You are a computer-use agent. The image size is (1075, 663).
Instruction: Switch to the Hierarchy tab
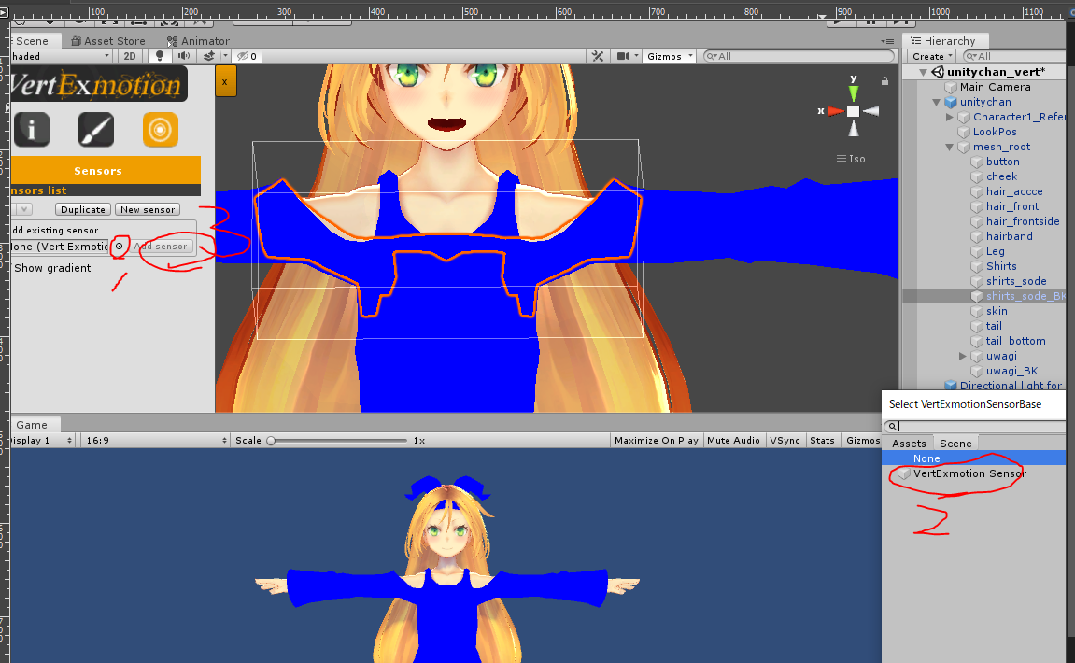pos(943,41)
